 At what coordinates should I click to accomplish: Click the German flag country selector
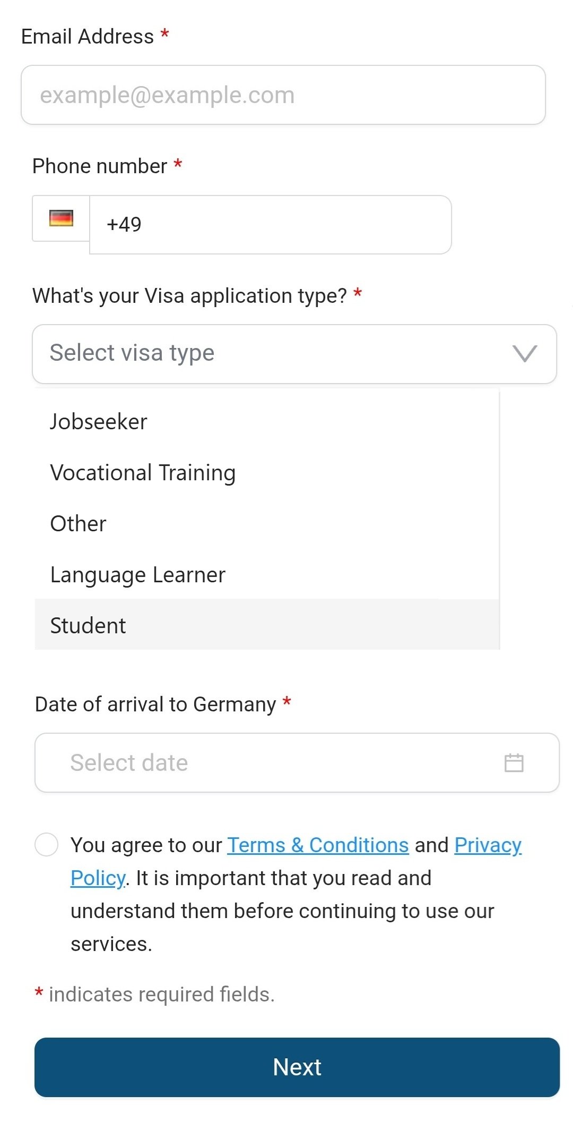click(61, 218)
